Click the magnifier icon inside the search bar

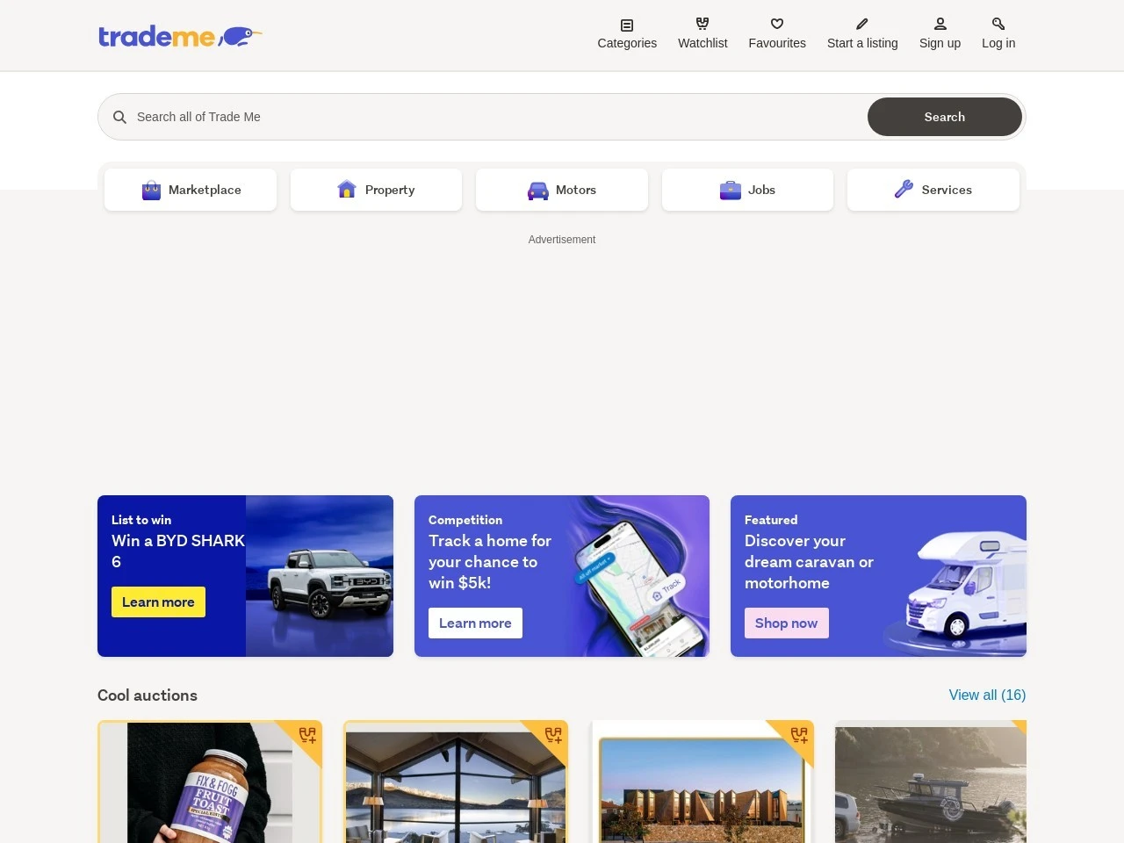120,117
